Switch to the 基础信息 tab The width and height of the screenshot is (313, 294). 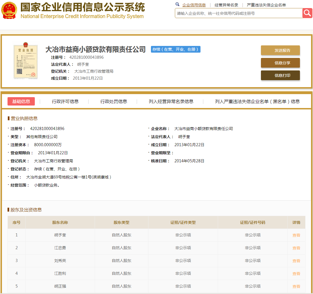(x=21, y=101)
